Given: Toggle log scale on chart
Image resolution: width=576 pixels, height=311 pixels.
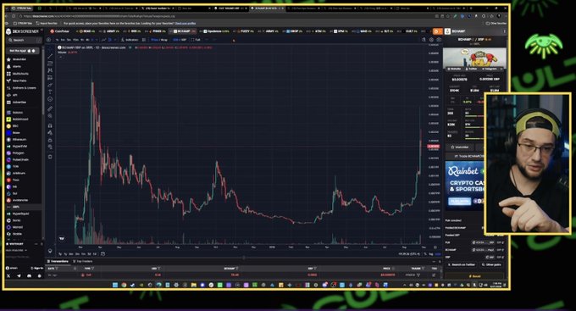Looking at the screenshot, I should (431, 254).
